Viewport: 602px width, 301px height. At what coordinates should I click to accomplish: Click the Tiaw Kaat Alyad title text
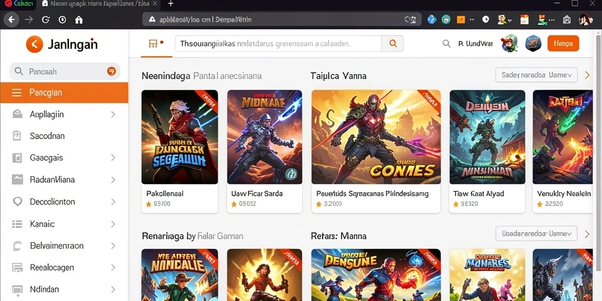coord(479,194)
